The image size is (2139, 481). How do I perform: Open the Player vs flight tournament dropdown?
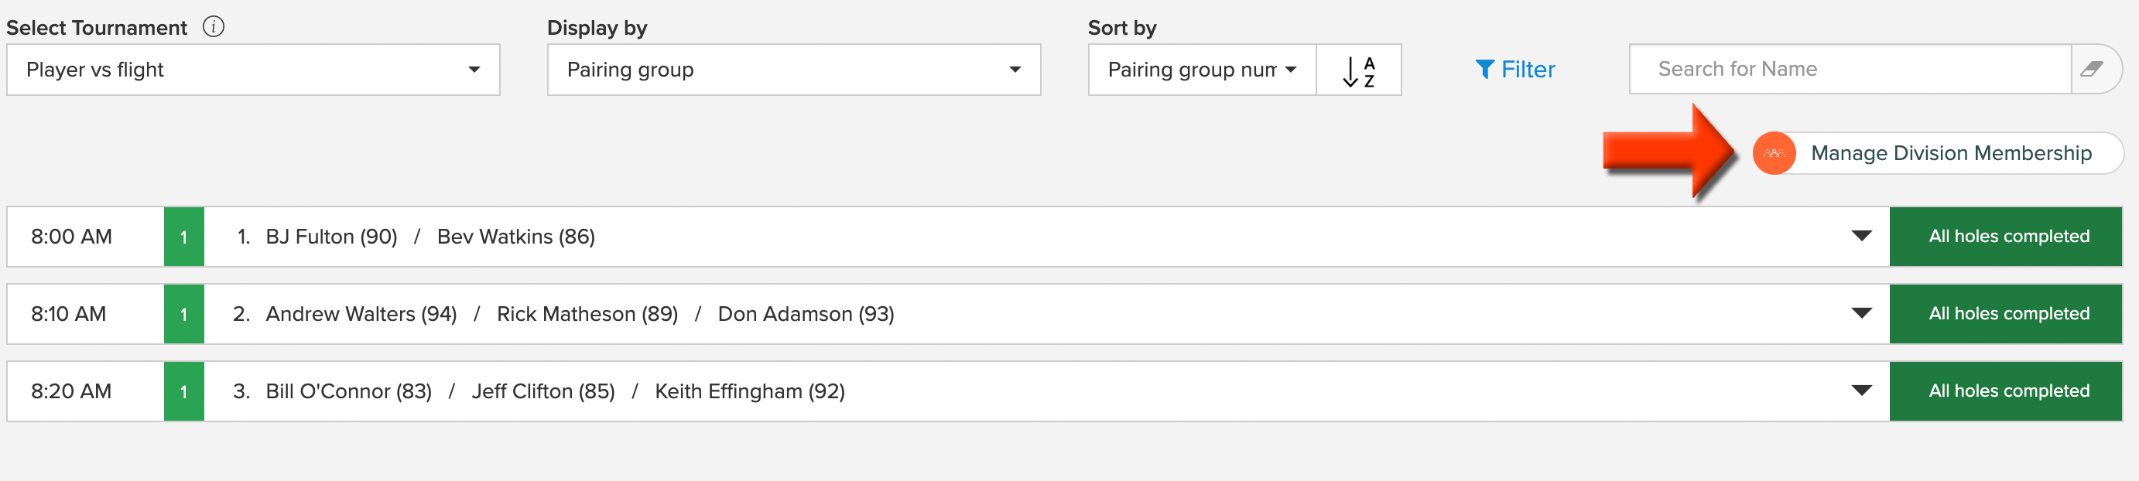point(253,70)
